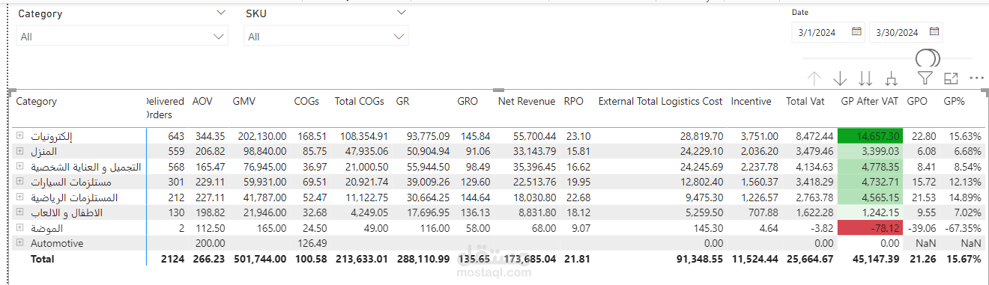Sort by the Total Vat column header
Viewport: 989px width, 285px height.
click(805, 102)
